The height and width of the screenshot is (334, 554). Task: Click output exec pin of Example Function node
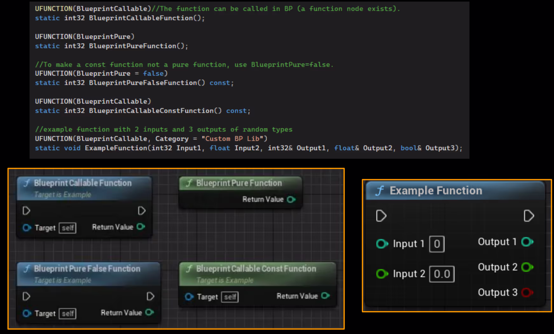tap(529, 216)
